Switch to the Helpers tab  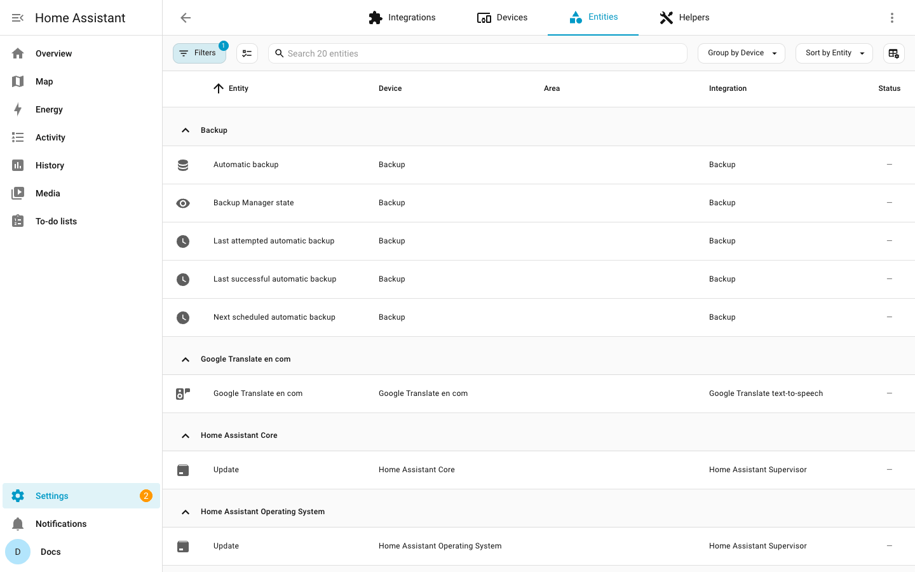[684, 18]
